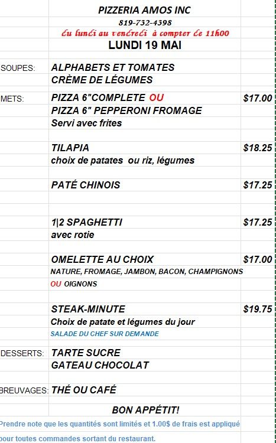Select the 1|2 SPAGHETTI cell
The width and height of the screenshot is (276, 443).
tap(145, 222)
